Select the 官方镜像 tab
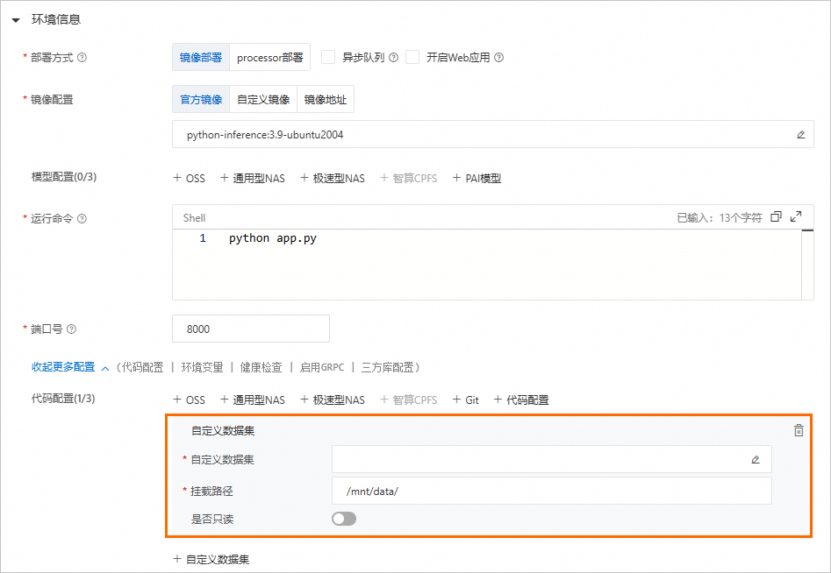 [201, 100]
